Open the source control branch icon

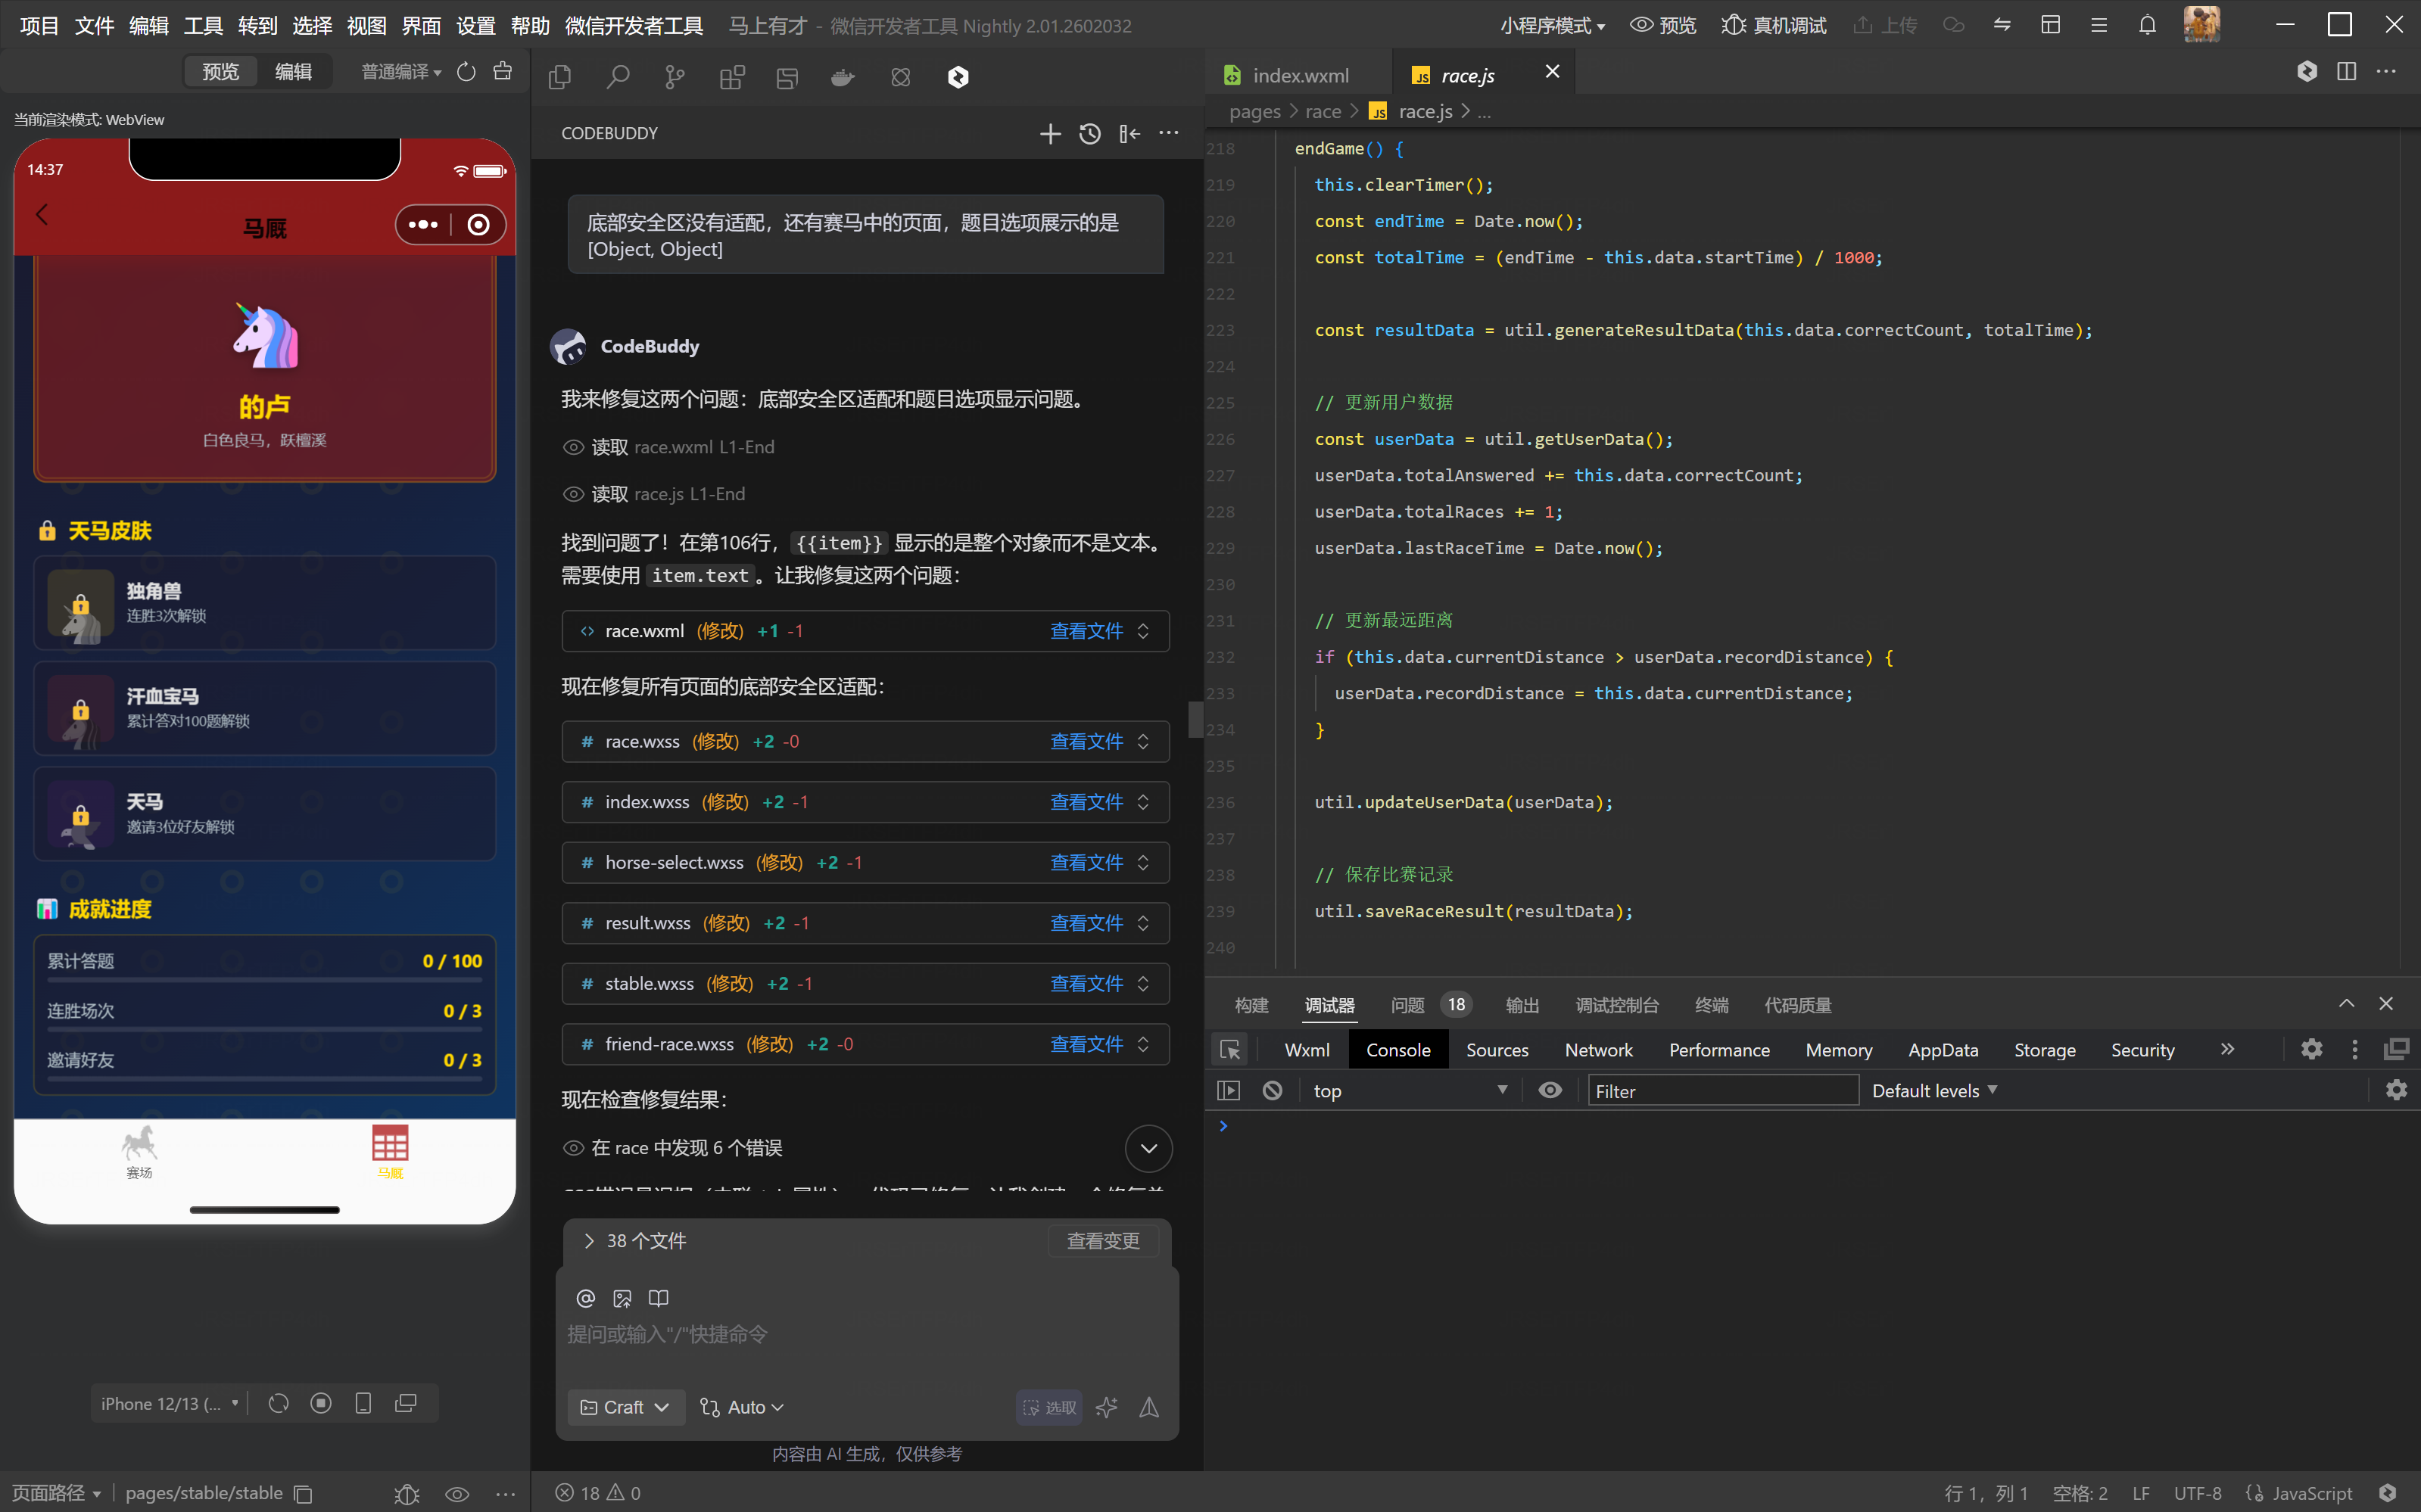[675, 77]
